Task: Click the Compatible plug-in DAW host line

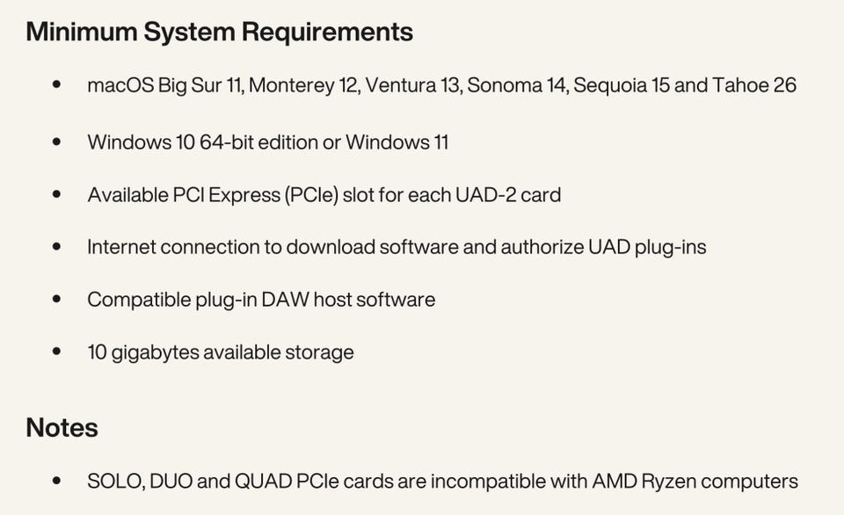Action: coord(261,300)
